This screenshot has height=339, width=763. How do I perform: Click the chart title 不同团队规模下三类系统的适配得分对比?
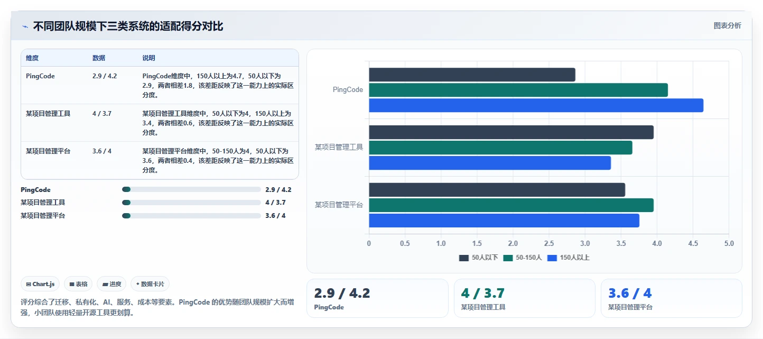(x=128, y=26)
